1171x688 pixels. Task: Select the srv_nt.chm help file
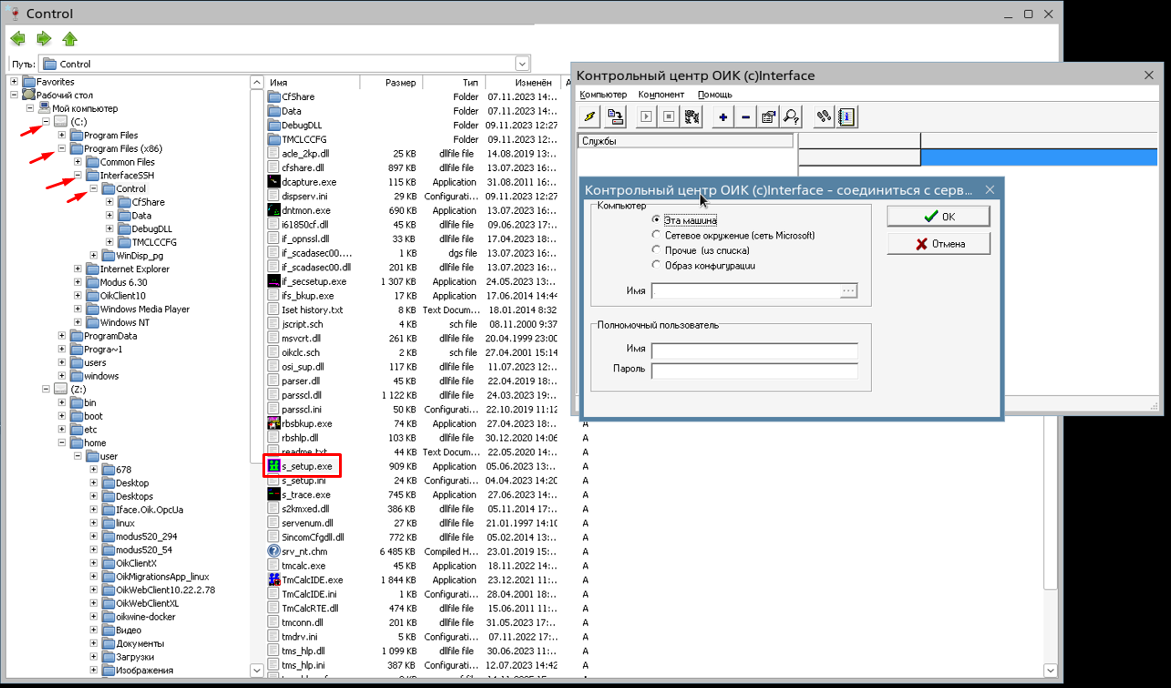(x=303, y=551)
